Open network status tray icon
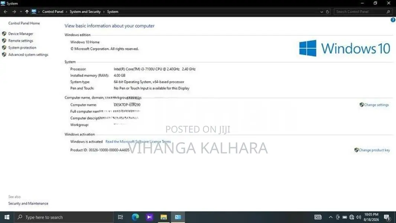This screenshot has width=396, height=223. (x=351, y=217)
